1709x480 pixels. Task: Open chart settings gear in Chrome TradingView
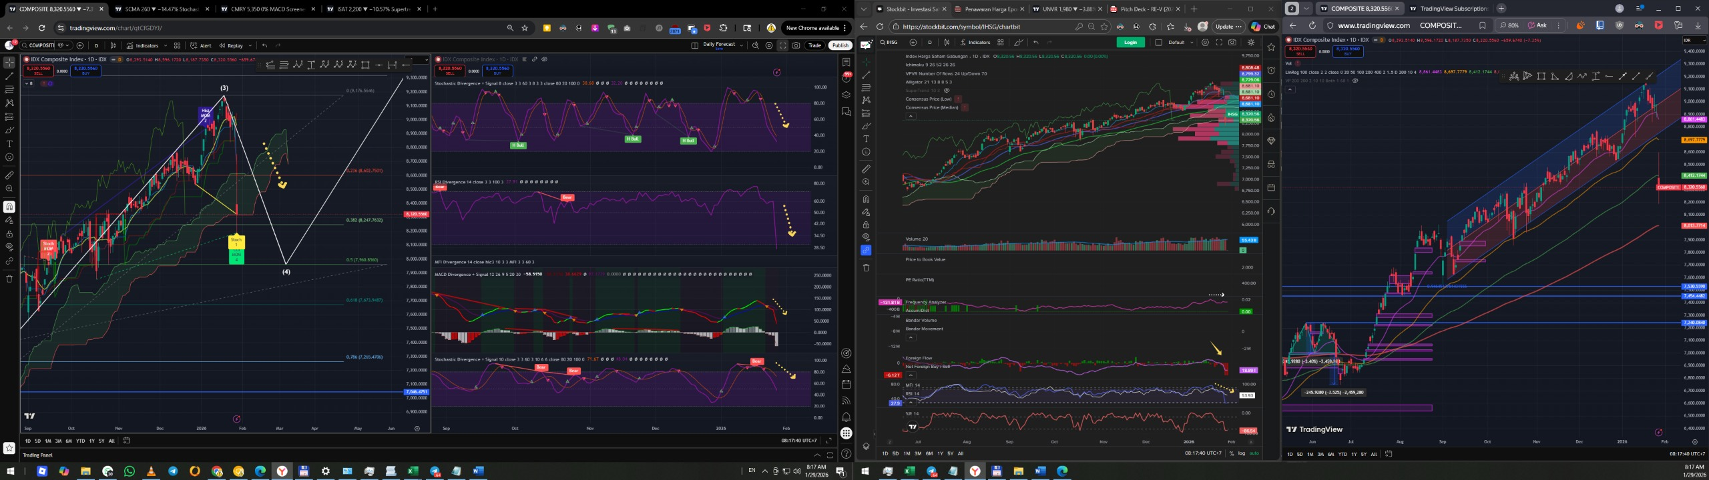pyautogui.click(x=769, y=45)
